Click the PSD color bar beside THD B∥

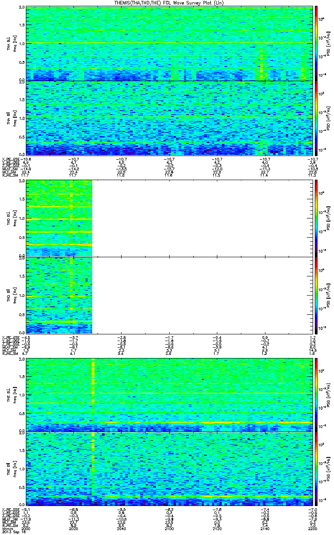tap(316, 295)
